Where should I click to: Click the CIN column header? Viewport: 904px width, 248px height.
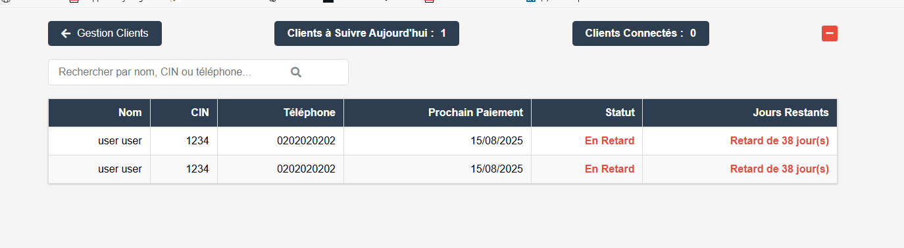tap(200, 113)
